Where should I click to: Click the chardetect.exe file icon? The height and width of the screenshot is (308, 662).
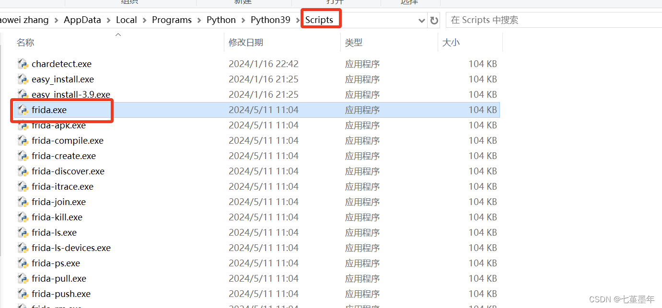23,64
